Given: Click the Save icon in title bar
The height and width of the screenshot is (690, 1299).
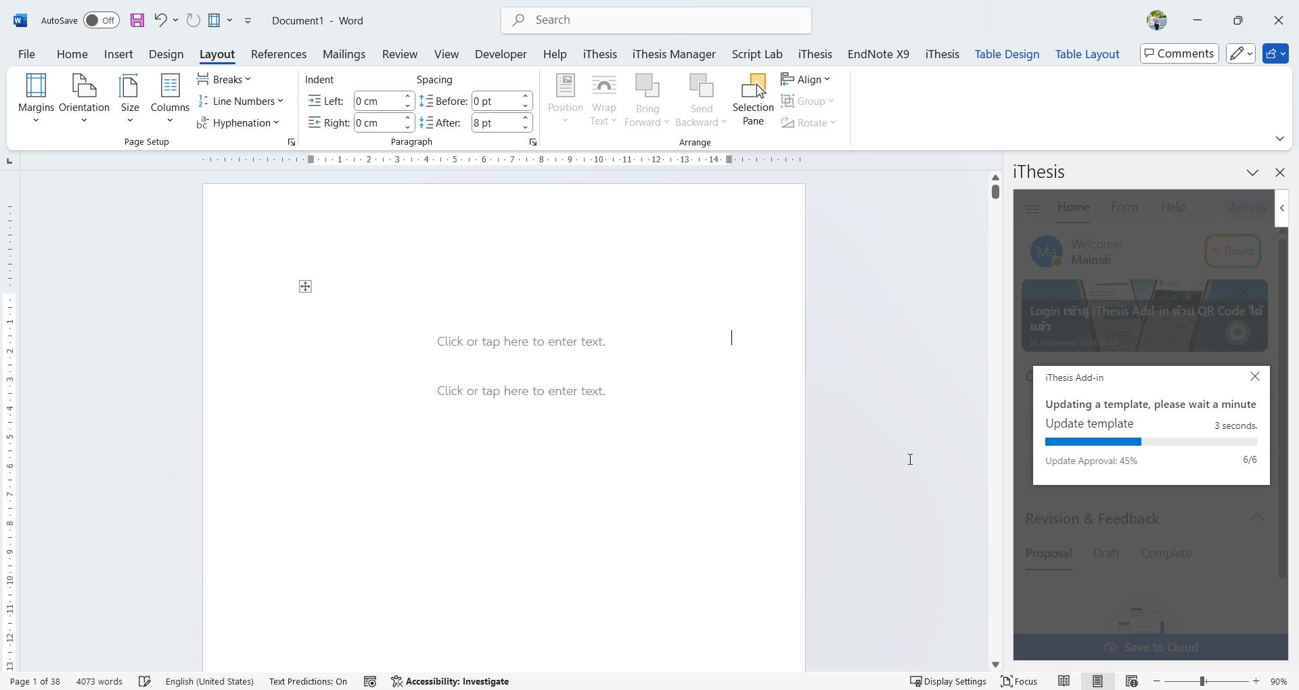Looking at the screenshot, I should 137,20.
